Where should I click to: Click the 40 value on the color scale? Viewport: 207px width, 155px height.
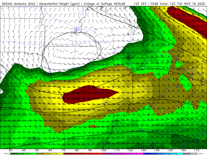pyautogui.click(x=24, y=150)
